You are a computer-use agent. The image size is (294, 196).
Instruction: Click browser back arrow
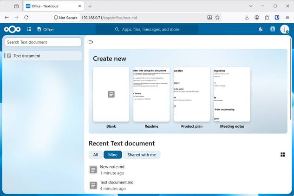7,18
